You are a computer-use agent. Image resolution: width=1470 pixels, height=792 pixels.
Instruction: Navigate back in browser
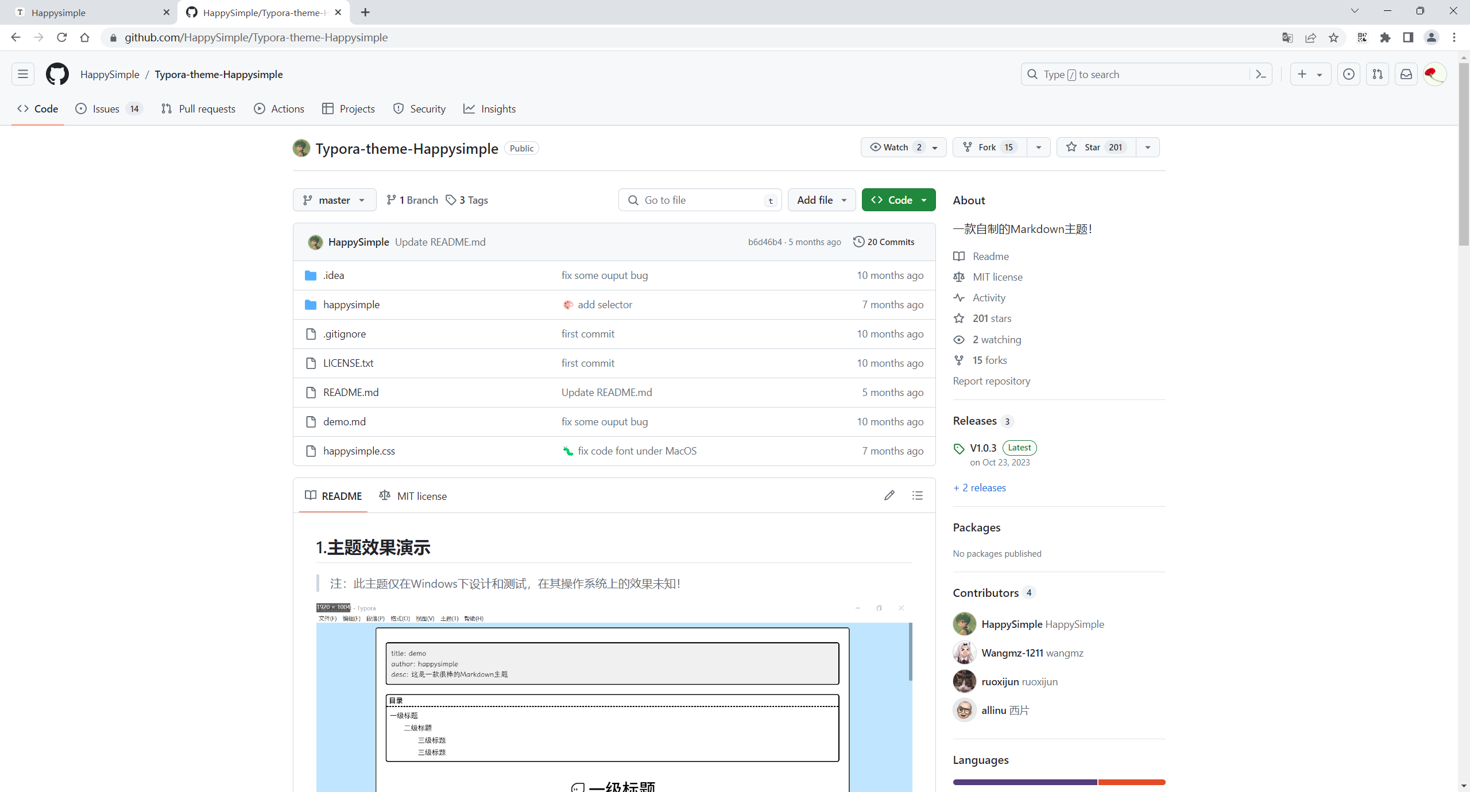pyautogui.click(x=16, y=37)
